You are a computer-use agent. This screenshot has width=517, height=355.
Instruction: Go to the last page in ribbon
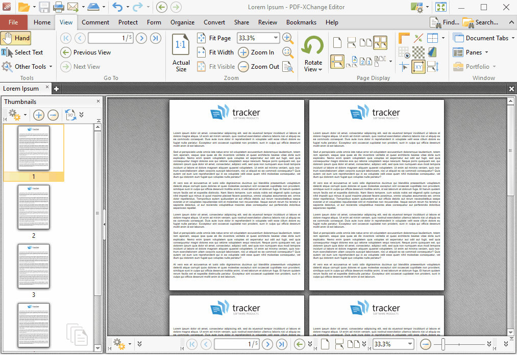pyautogui.click(x=156, y=38)
